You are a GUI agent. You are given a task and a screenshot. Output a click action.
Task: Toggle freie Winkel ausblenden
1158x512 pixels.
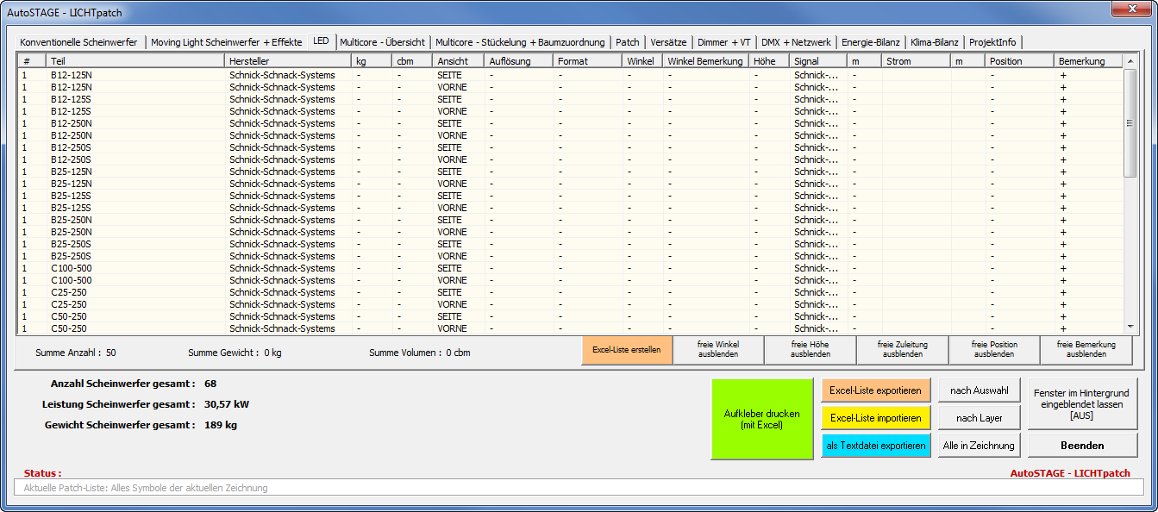pyautogui.click(x=718, y=350)
